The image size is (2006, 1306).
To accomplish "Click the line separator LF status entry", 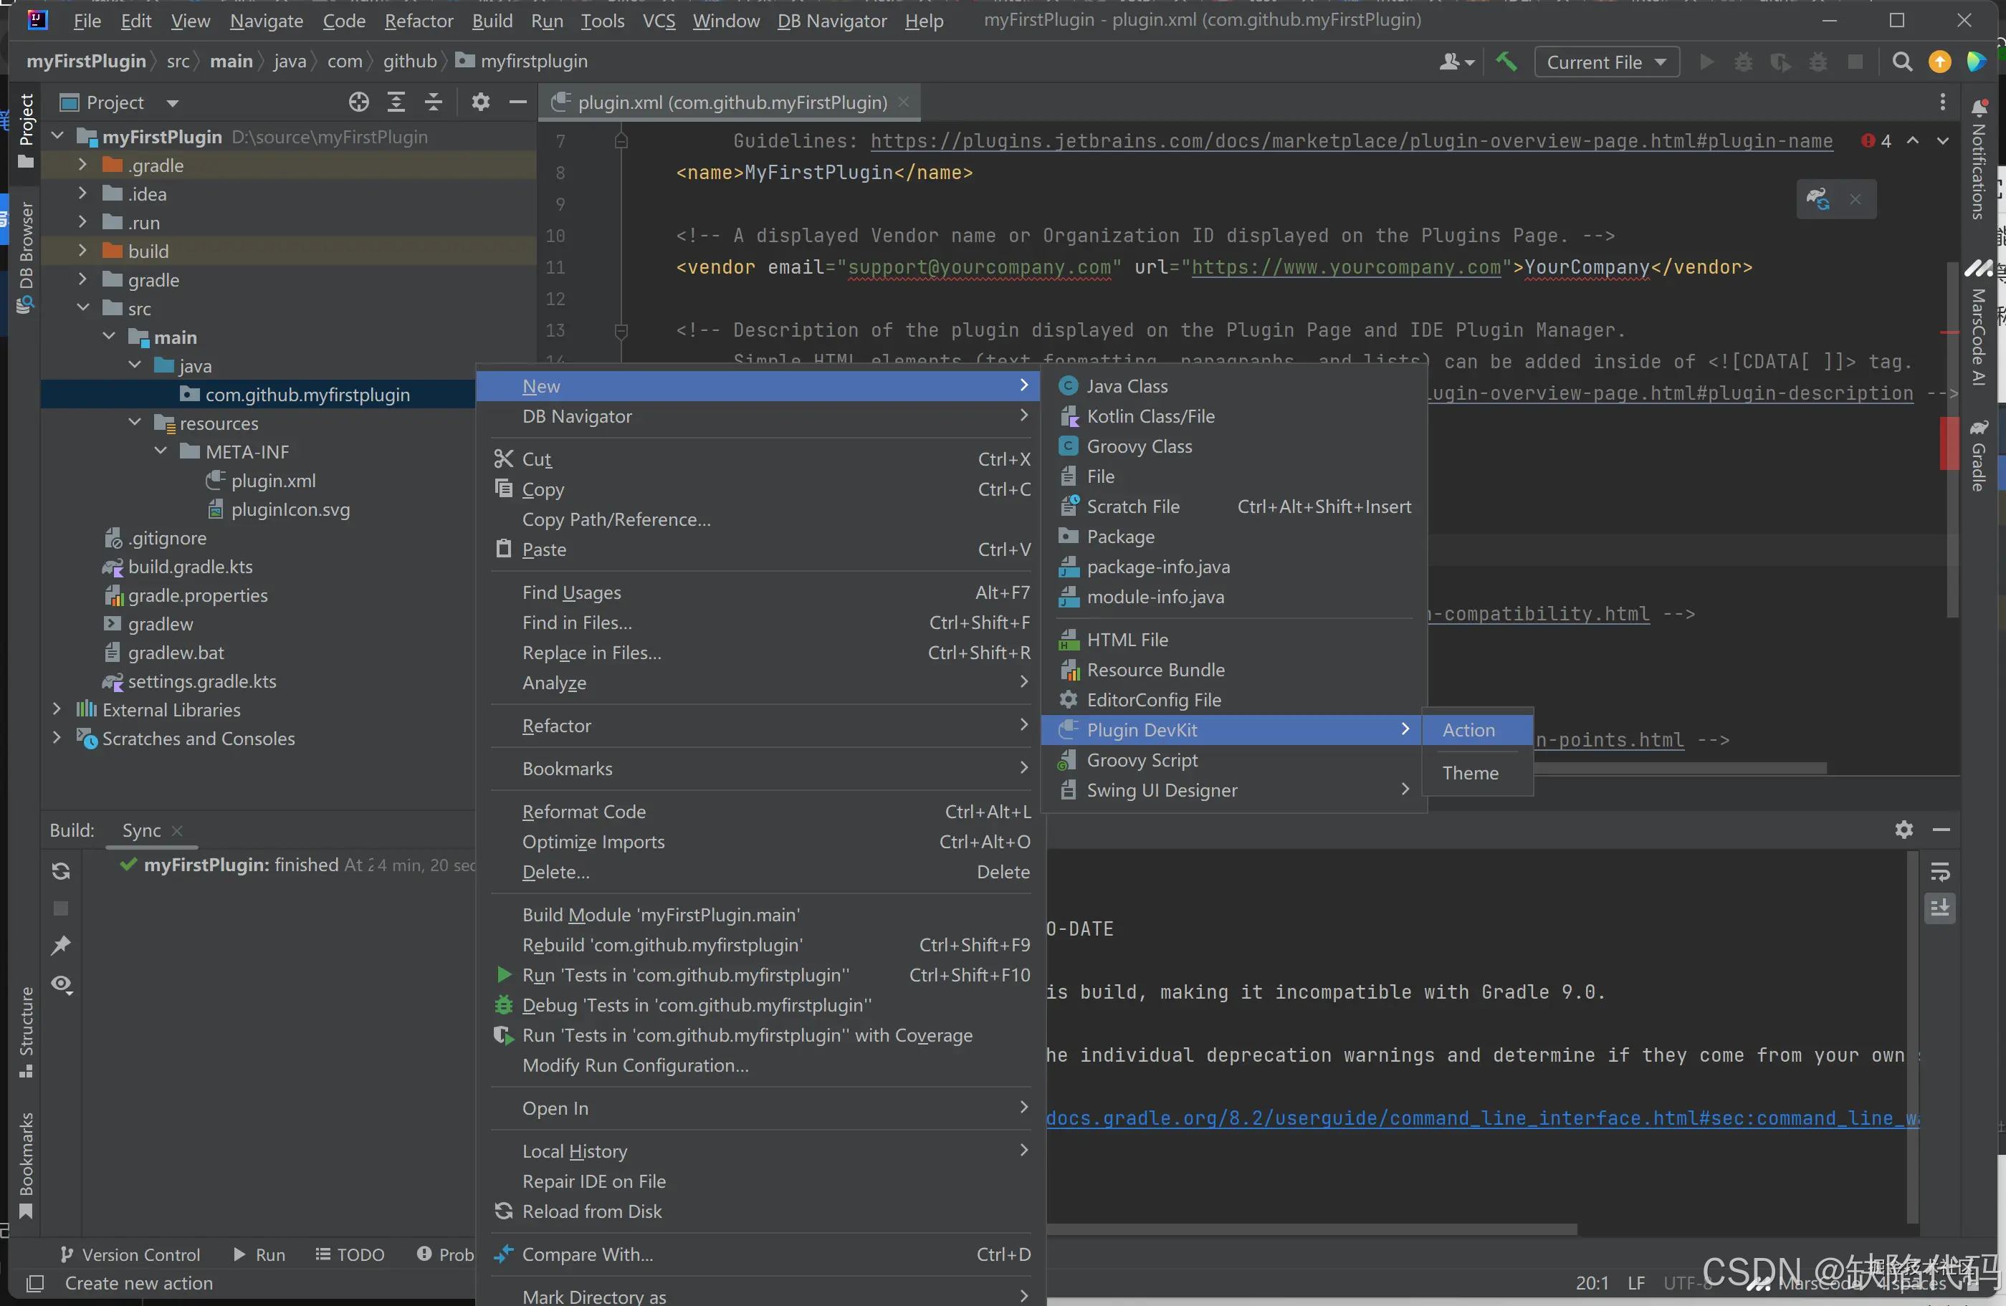I will [x=1636, y=1283].
